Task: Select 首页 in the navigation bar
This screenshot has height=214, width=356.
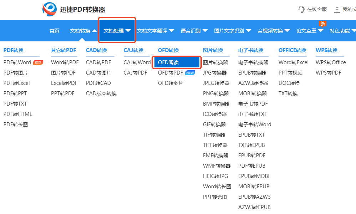Action: coord(54,31)
